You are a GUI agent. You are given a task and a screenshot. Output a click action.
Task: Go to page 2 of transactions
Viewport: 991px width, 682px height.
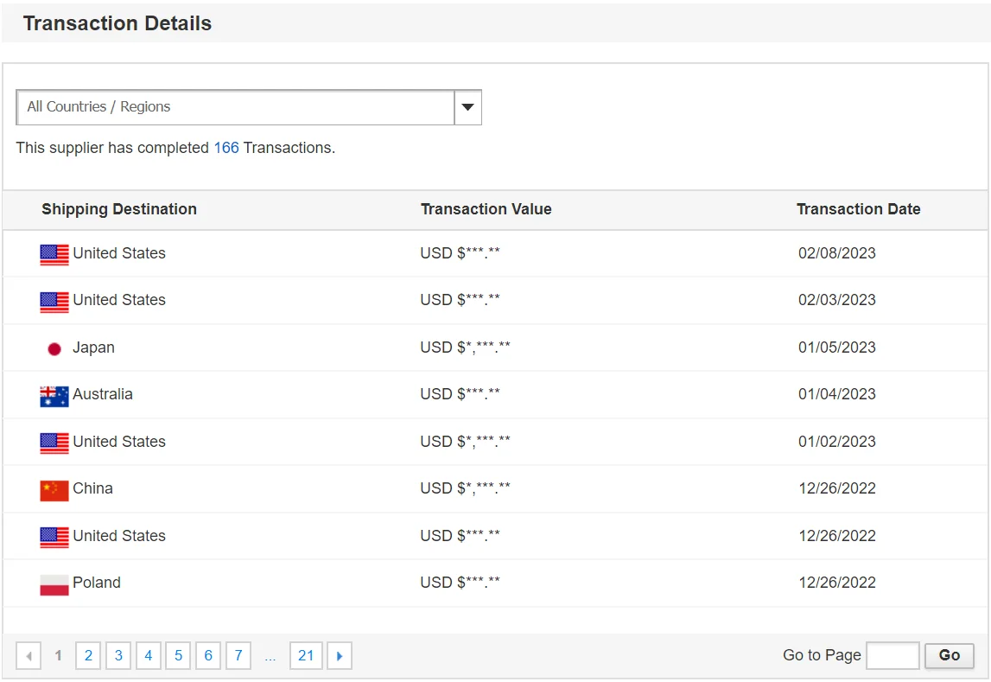tap(88, 656)
